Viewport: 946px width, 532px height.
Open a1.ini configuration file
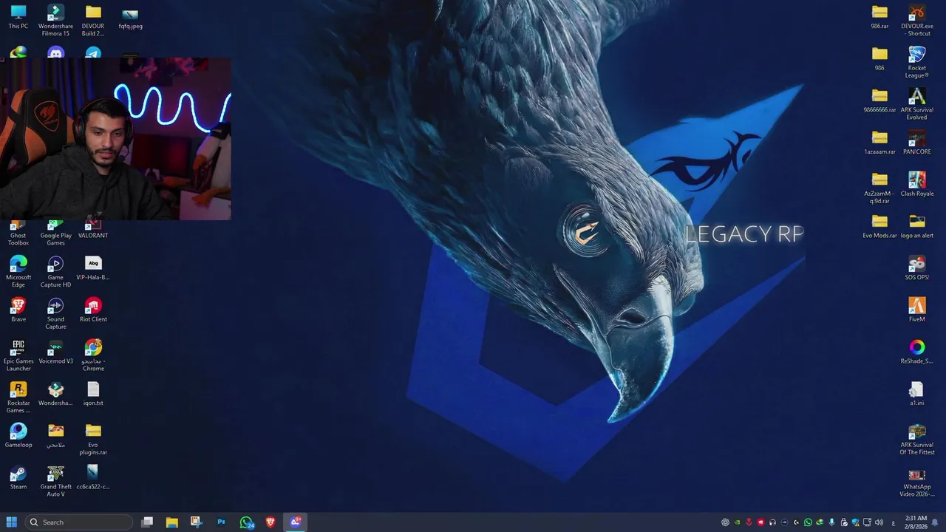click(x=916, y=394)
